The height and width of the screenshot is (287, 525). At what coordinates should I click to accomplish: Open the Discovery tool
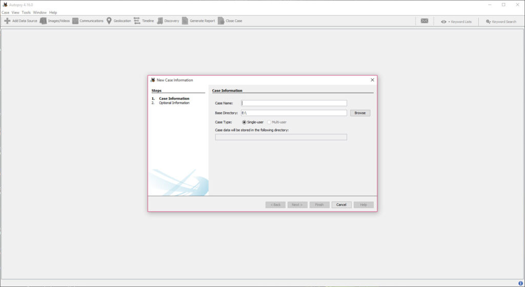(168, 20)
